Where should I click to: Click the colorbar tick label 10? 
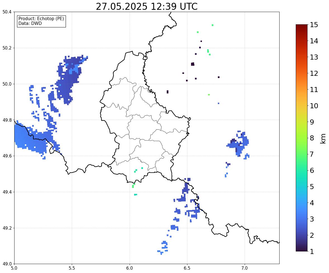pyautogui.click(x=314, y=106)
